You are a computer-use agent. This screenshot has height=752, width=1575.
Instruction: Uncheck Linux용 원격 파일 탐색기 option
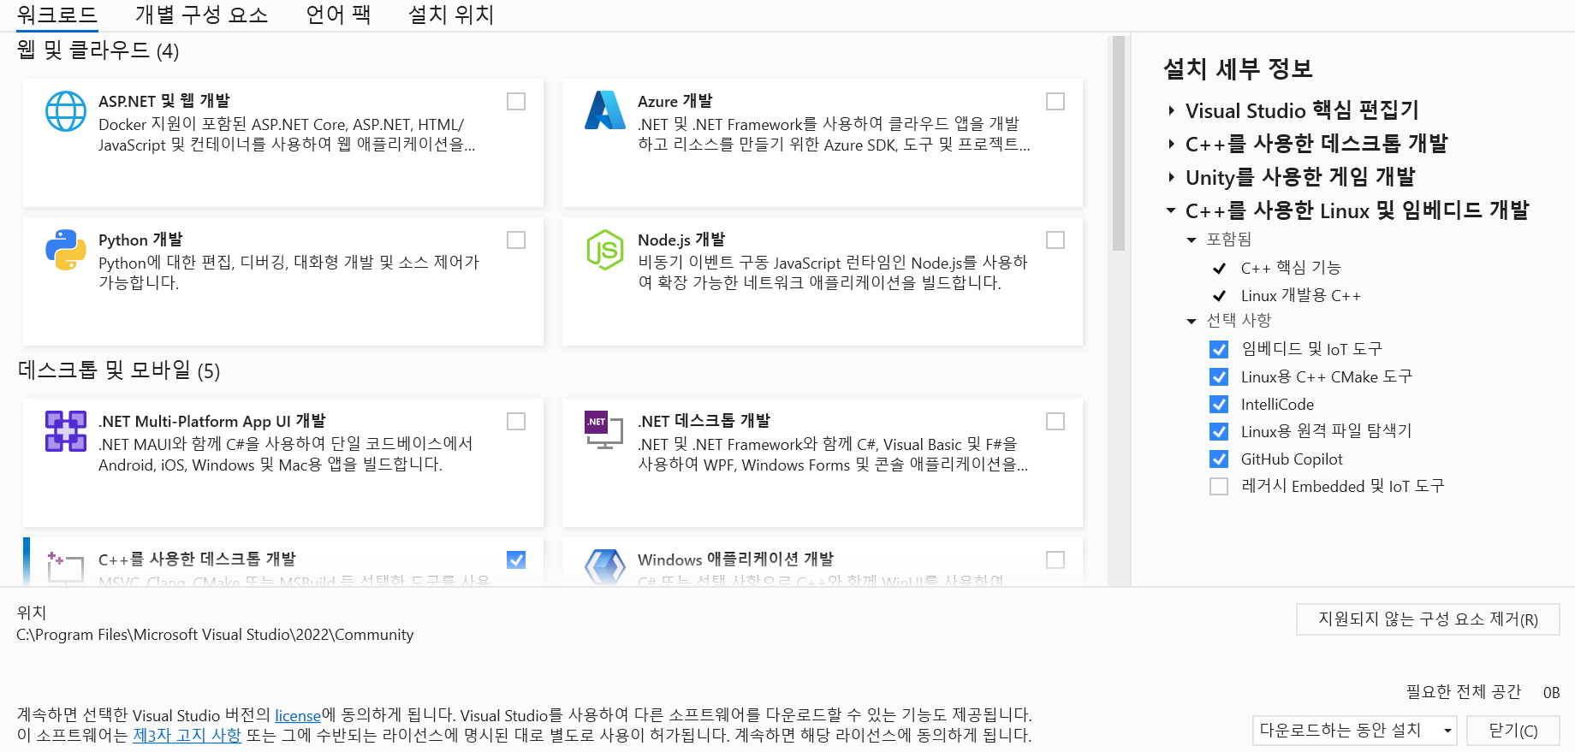click(1219, 431)
